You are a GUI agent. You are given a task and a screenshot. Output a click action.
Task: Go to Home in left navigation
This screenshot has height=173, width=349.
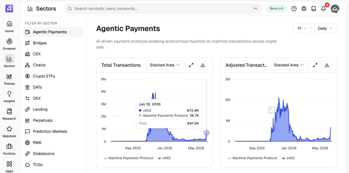click(9, 26)
